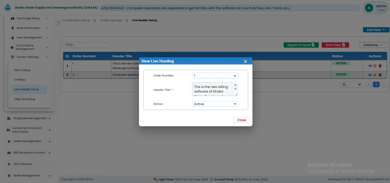This screenshot has width=390, height=183.
Task: Open the PDF Grid View
Action: (335, 45)
